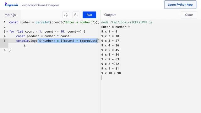
Task: Click output line '9 x 8 = 72'
Action: pos(110,64)
